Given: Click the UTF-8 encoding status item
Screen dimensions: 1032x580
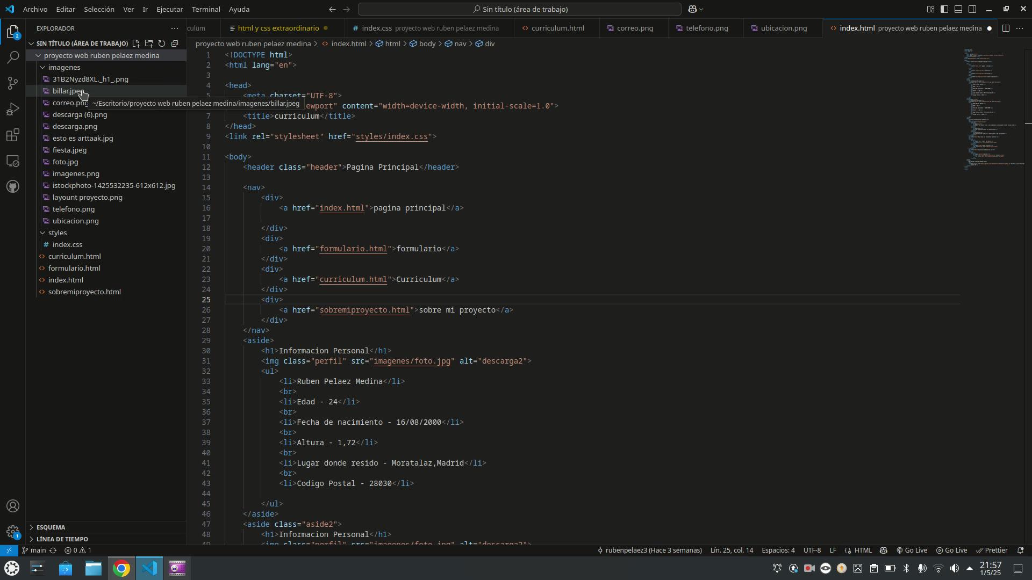Looking at the screenshot, I should coord(812,550).
